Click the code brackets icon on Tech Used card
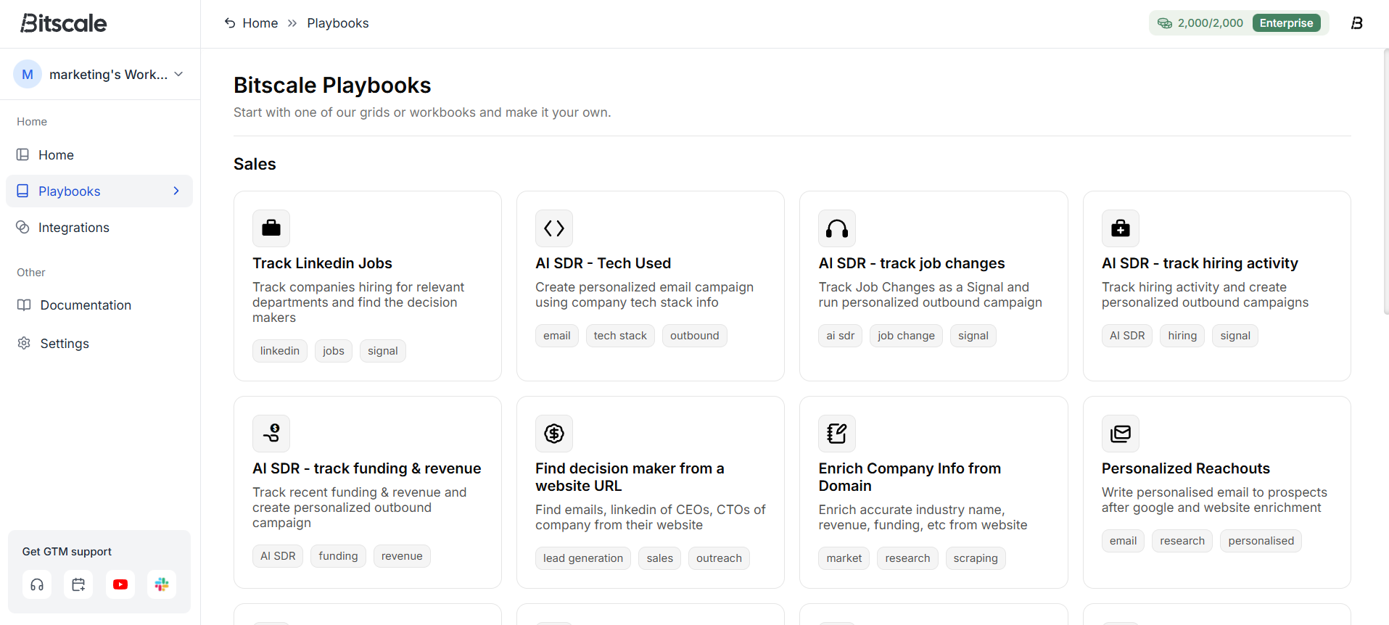 [x=554, y=228]
